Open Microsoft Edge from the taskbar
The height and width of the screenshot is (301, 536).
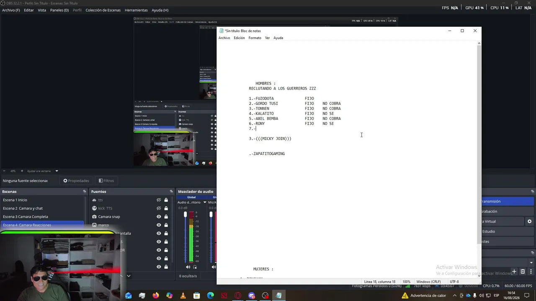(x=210, y=296)
